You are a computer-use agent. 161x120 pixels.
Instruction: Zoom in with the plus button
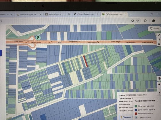tap(159, 84)
